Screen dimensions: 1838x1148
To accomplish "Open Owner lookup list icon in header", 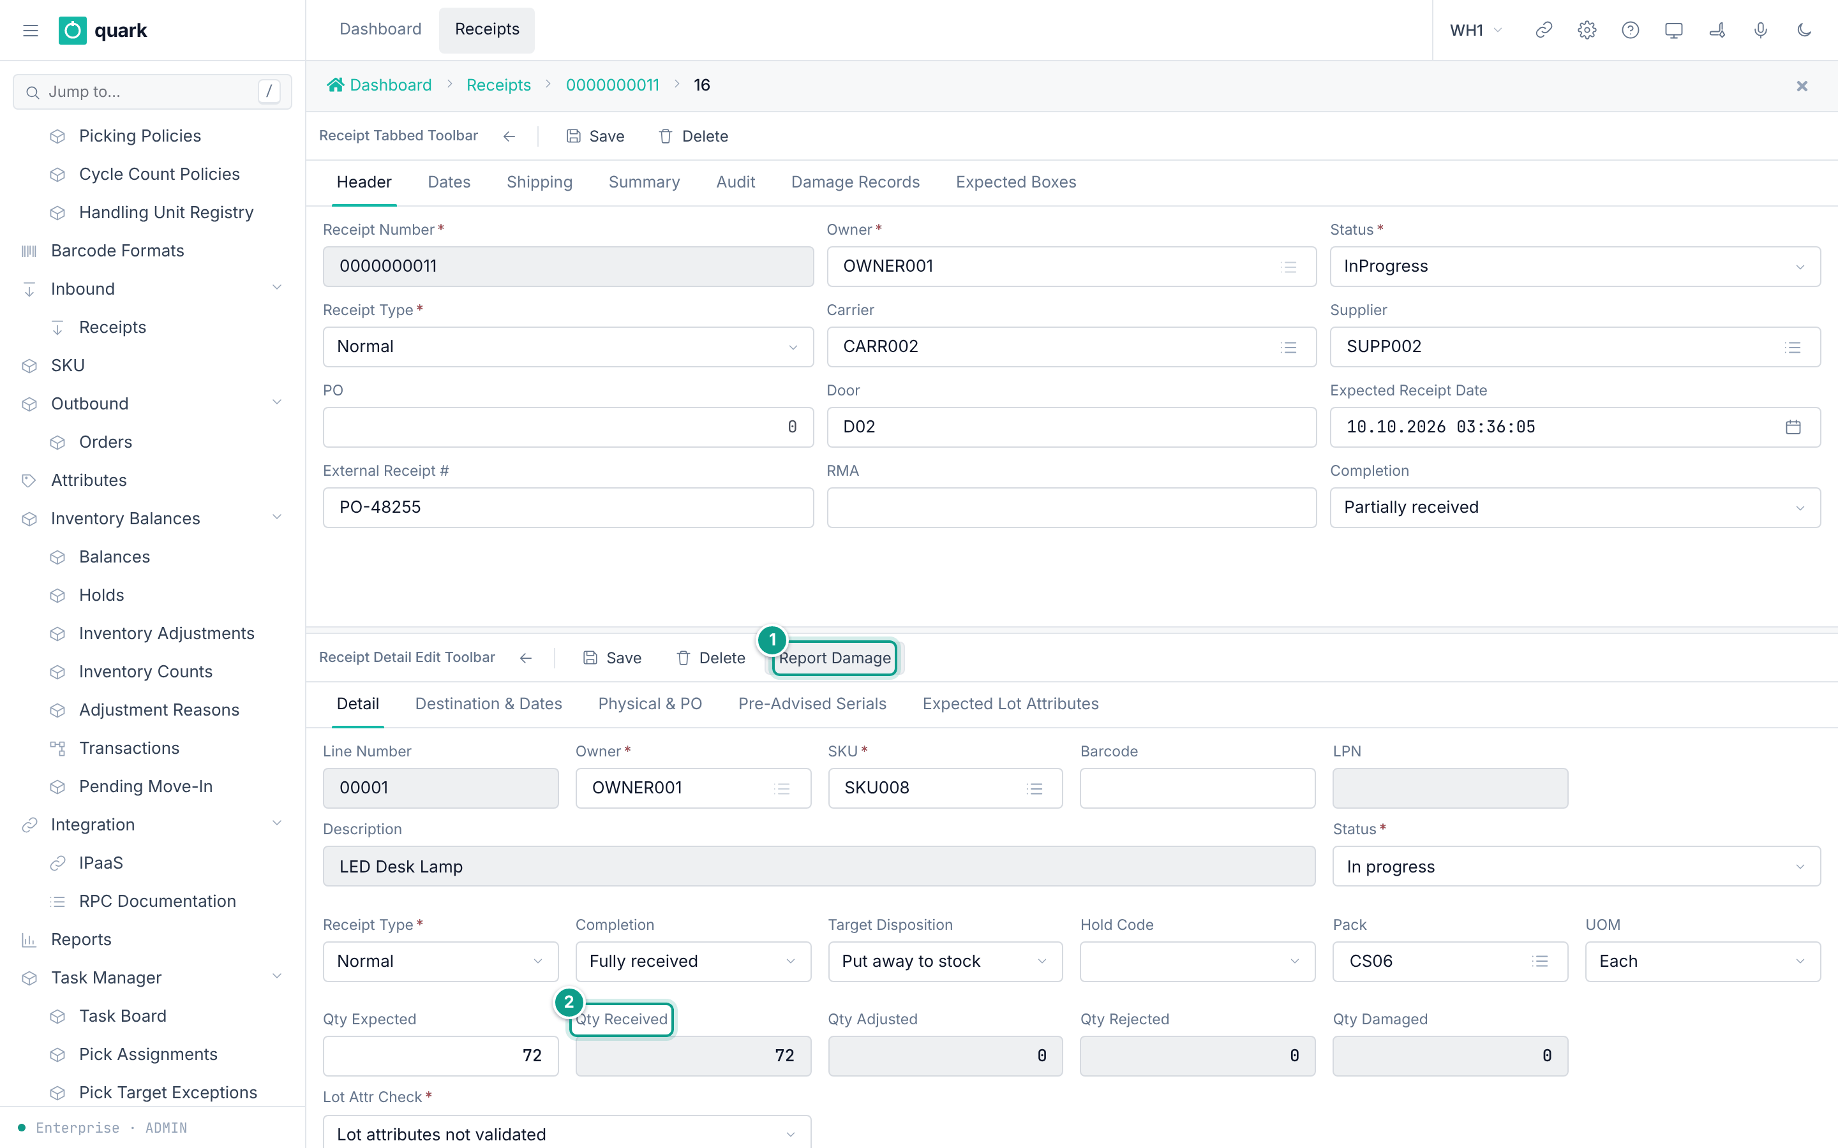I will point(1288,267).
